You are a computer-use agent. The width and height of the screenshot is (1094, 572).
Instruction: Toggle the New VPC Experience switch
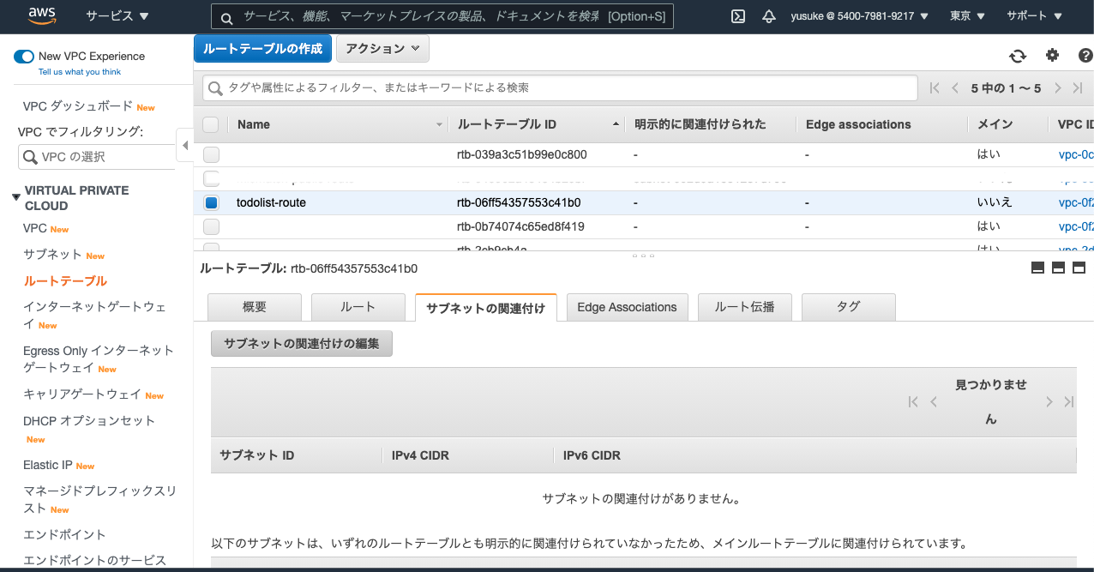click(x=22, y=56)
